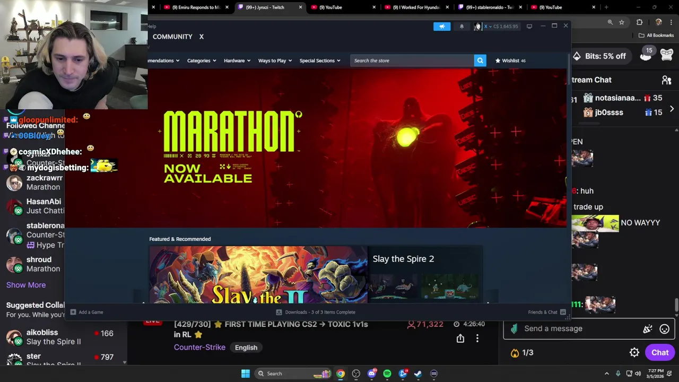Expand Ways to Play dropdown
Image resolution: width=679 pixels, height=382 pixels.
pos(275,60)
